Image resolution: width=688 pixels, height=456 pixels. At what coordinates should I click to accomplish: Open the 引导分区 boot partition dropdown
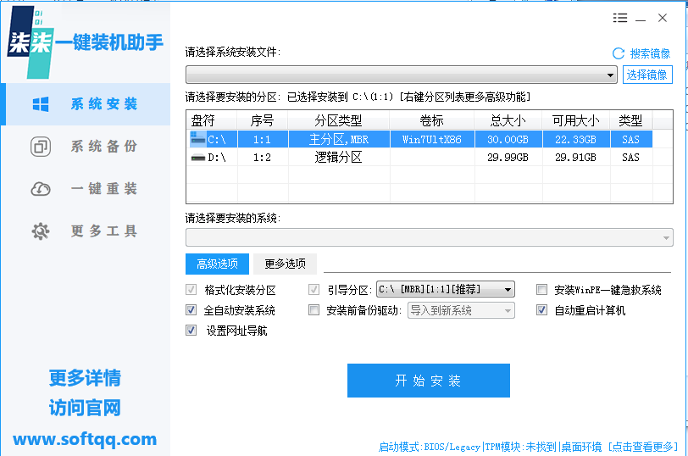coord(508,290)
